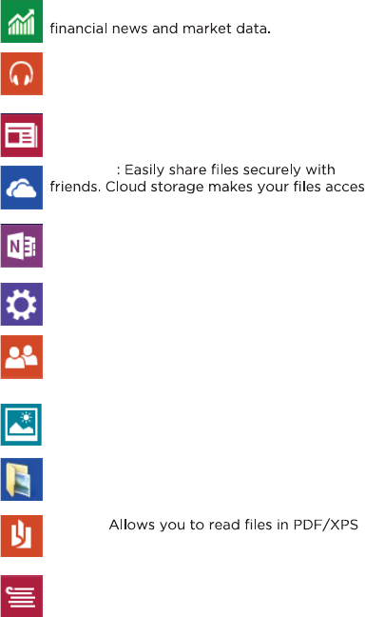Launch the purple OneNote tile

22,246
